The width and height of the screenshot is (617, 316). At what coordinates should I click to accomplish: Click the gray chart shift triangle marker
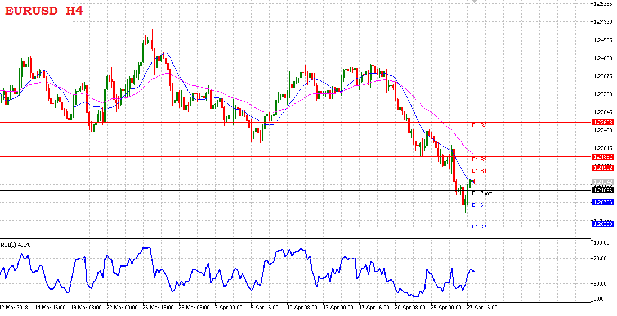[x=475, y=2]
